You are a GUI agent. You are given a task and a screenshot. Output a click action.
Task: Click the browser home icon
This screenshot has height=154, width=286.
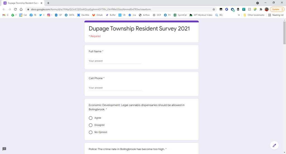[x=21, y=9]
